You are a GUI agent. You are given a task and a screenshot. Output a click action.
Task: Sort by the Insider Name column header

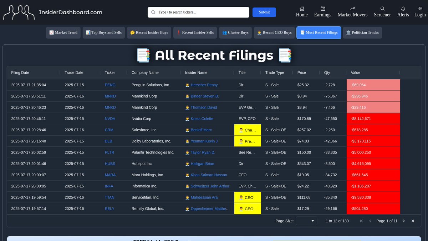[x=196, y=72]
